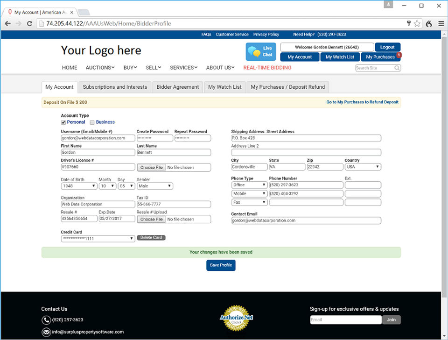Screen dimensions: 448x340
Task: Switch to Subscriptions and Interests tab
Action: (x=115, y=87)
